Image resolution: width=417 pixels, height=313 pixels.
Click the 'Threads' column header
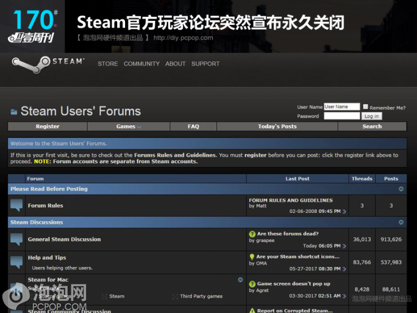[x=362, y=179]
